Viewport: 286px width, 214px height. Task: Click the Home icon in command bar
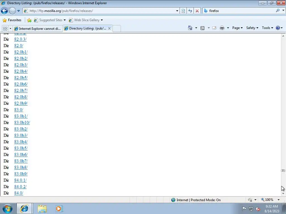coord(190,28)
